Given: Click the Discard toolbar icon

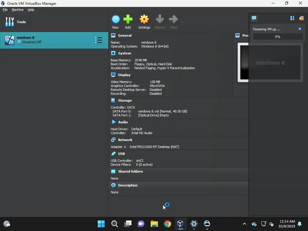Looking at the screenshot, I should (x=160, y=19).
